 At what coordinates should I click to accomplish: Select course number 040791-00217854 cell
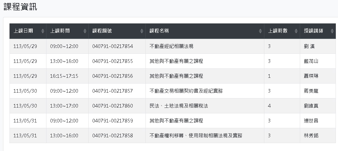112,46
